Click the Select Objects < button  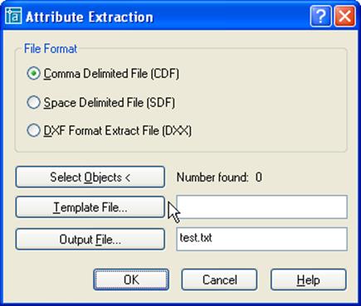pyautogui.click(x=90, y=177)
